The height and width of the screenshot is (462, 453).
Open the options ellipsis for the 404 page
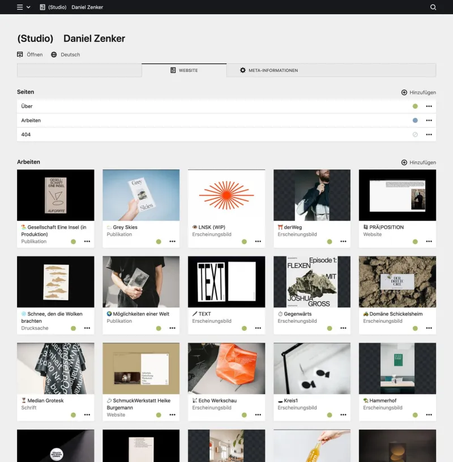(x=429, y=135)
